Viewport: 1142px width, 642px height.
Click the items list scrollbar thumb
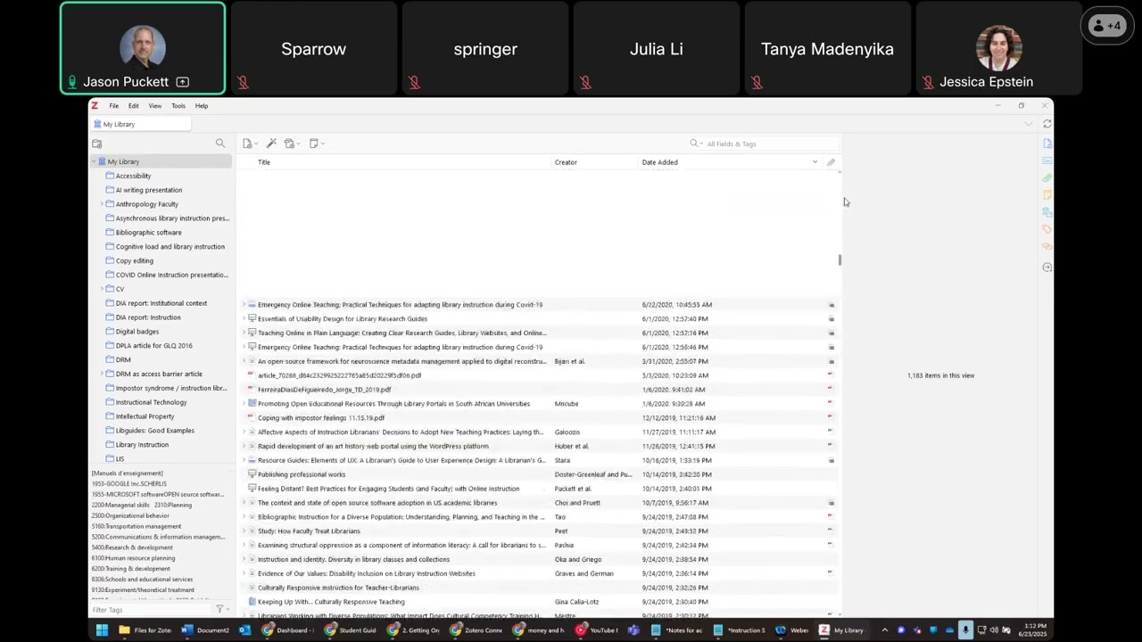point(840,259)
